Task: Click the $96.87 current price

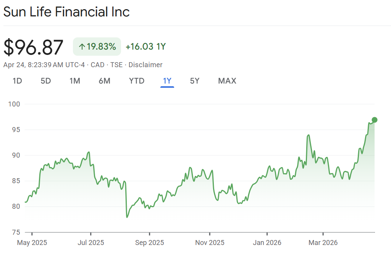Action: 33,47
